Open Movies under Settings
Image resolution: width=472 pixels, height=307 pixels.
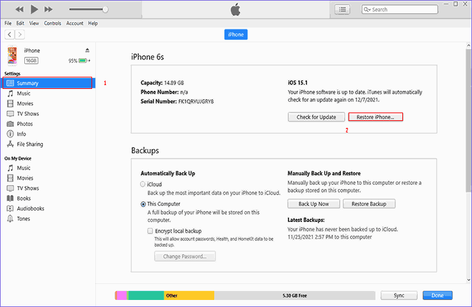[25, 104]
